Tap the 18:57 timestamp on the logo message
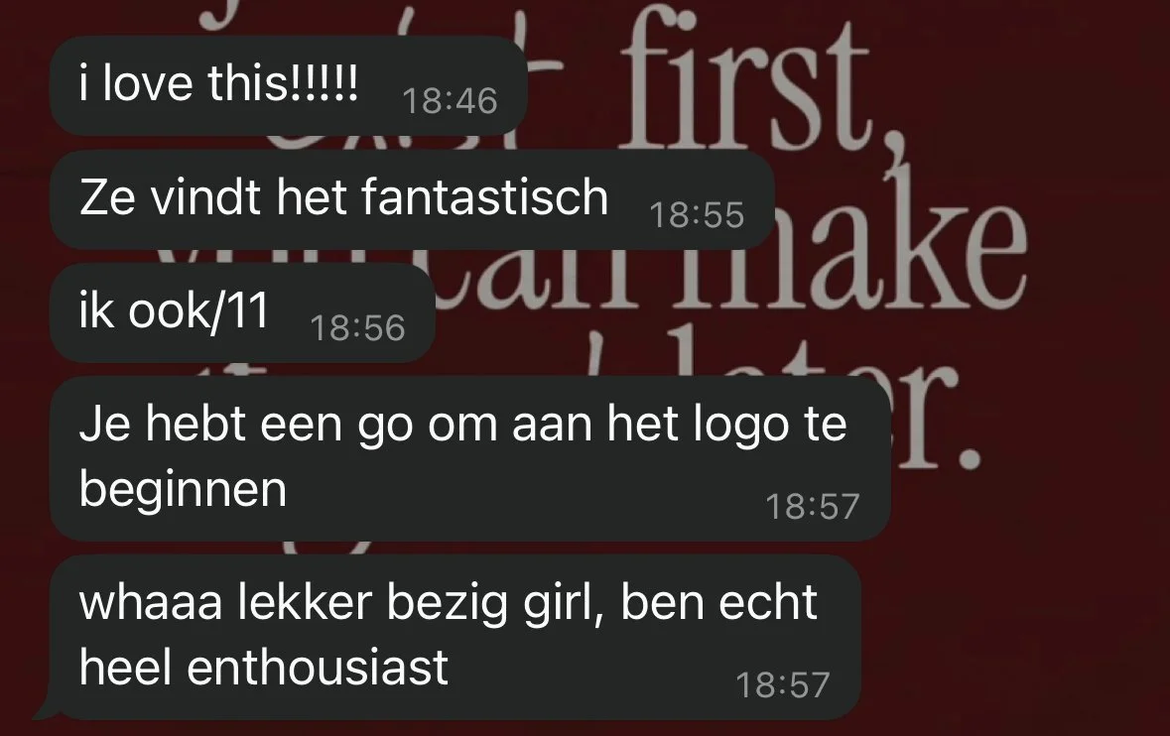This screenshot has height=736, width=1170. pos(813,506)
